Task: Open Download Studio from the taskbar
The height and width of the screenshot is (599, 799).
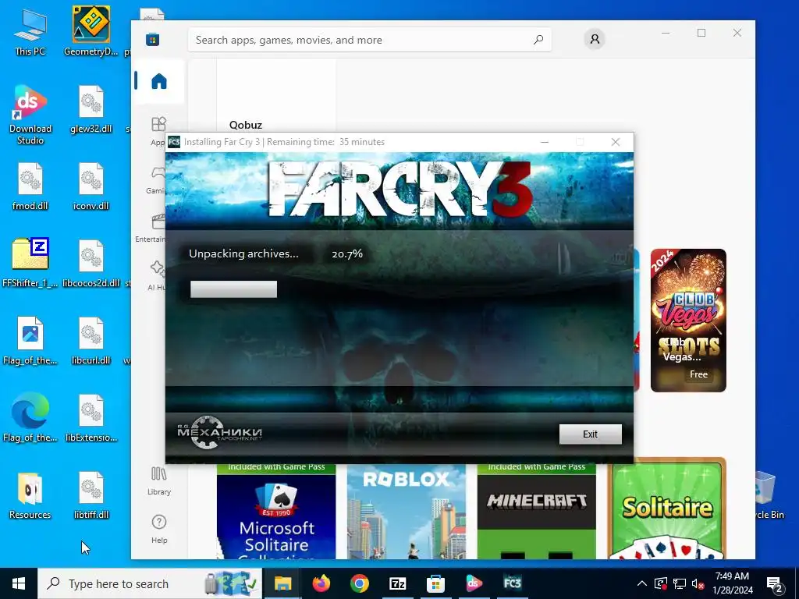Action: coord(474,583)
